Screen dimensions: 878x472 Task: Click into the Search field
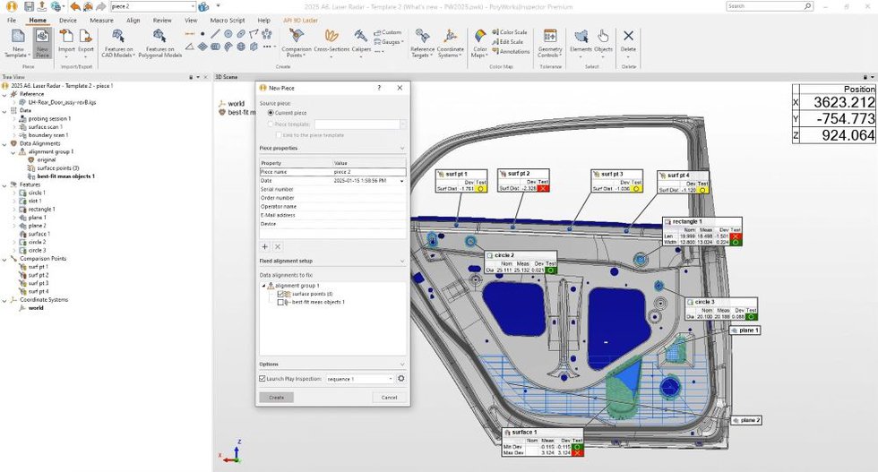click(770, 6)
